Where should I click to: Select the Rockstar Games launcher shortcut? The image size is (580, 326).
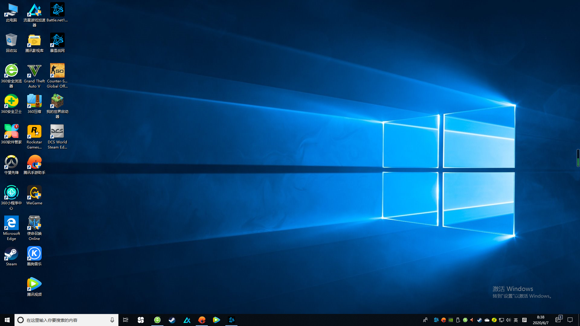pyautogui.click(x=34, y=137)
